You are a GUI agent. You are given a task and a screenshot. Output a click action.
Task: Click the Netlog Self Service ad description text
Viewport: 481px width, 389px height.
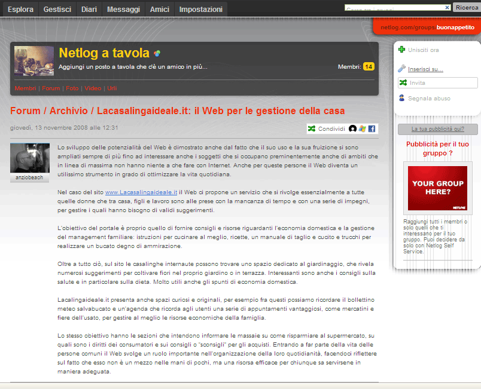pyautogui.click(x=436, y=237)
